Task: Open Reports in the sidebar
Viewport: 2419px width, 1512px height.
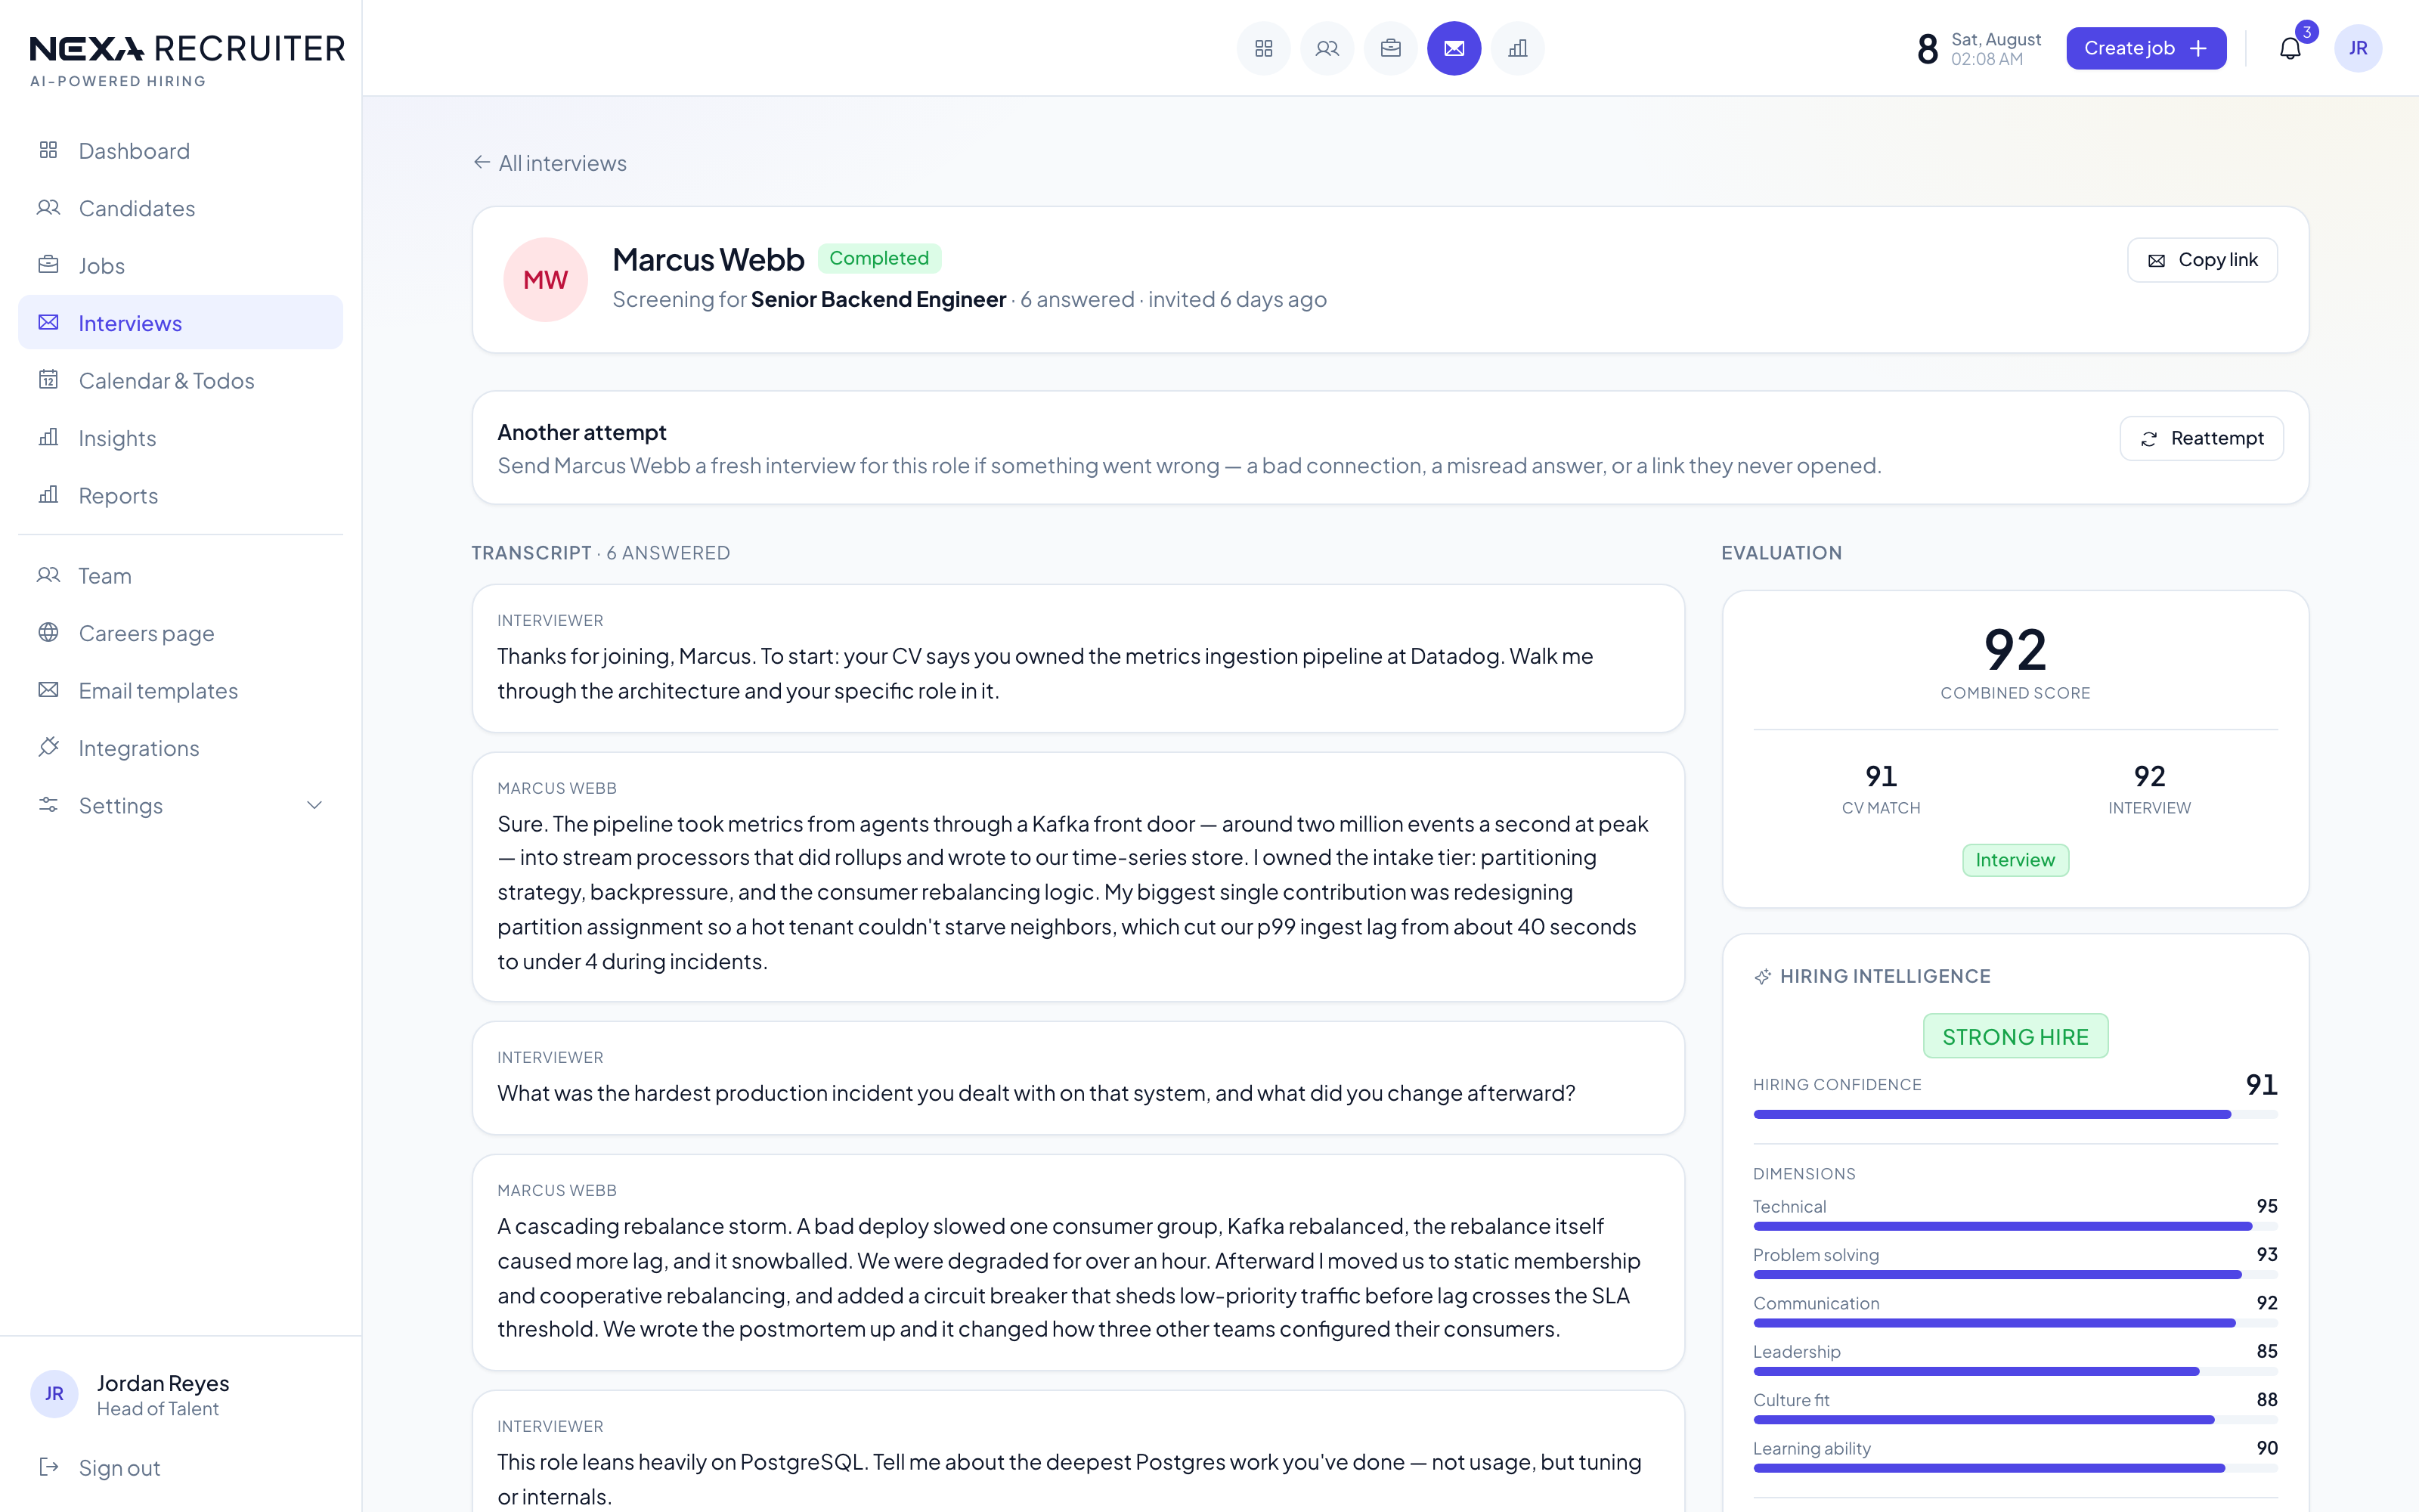Action: pos(181,495)
